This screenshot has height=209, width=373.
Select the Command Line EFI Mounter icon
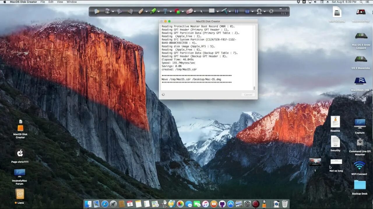point(360,147)
